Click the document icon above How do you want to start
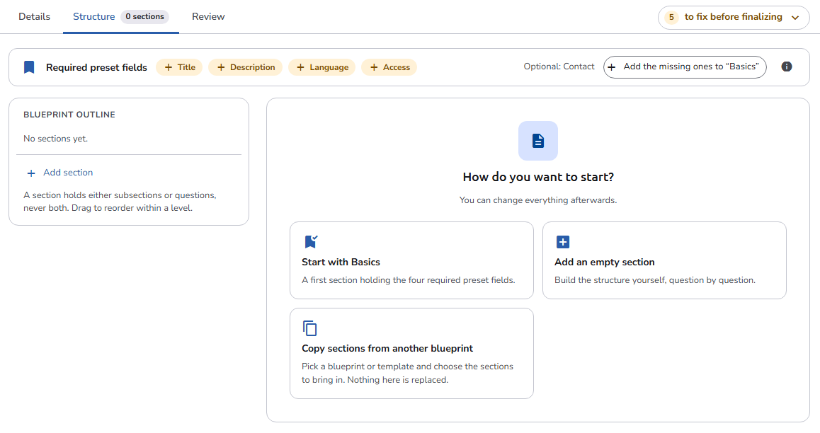Viewport: 820px width, 433px height. tap(537, 141)
